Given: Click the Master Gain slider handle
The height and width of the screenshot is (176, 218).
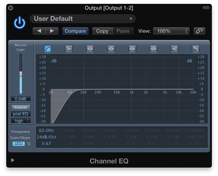Looking at the screenshot, I should 21,74.
